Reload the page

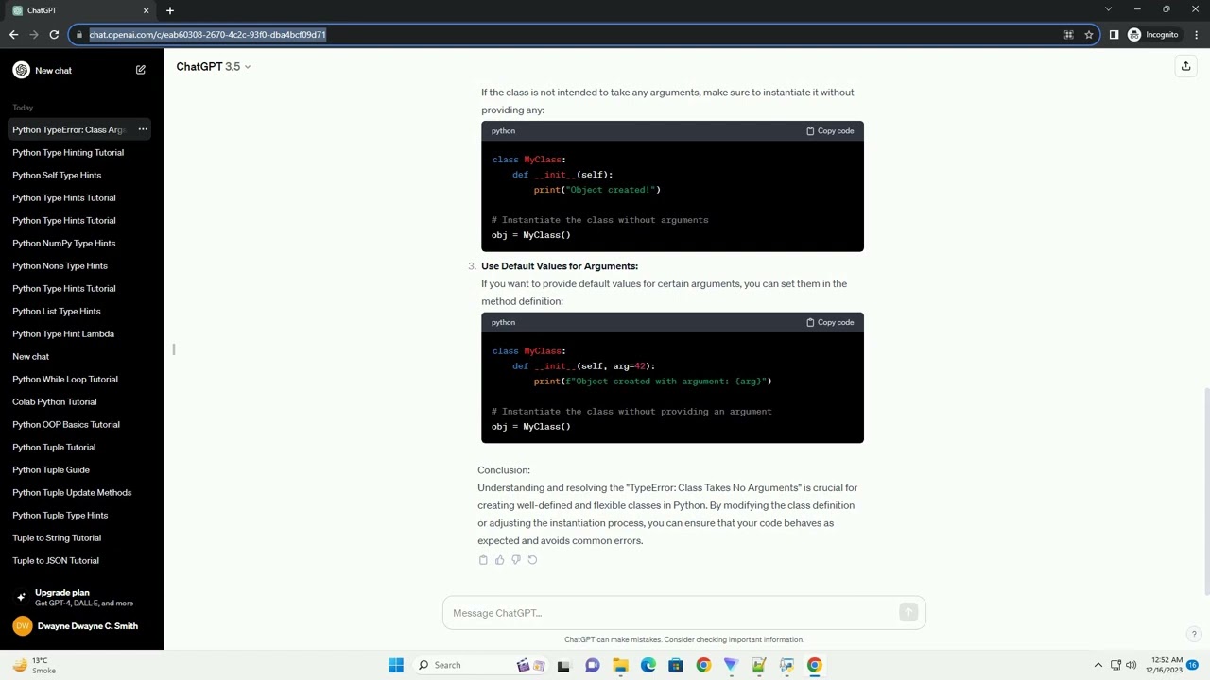pyautogui.click(x=54, y=35)
